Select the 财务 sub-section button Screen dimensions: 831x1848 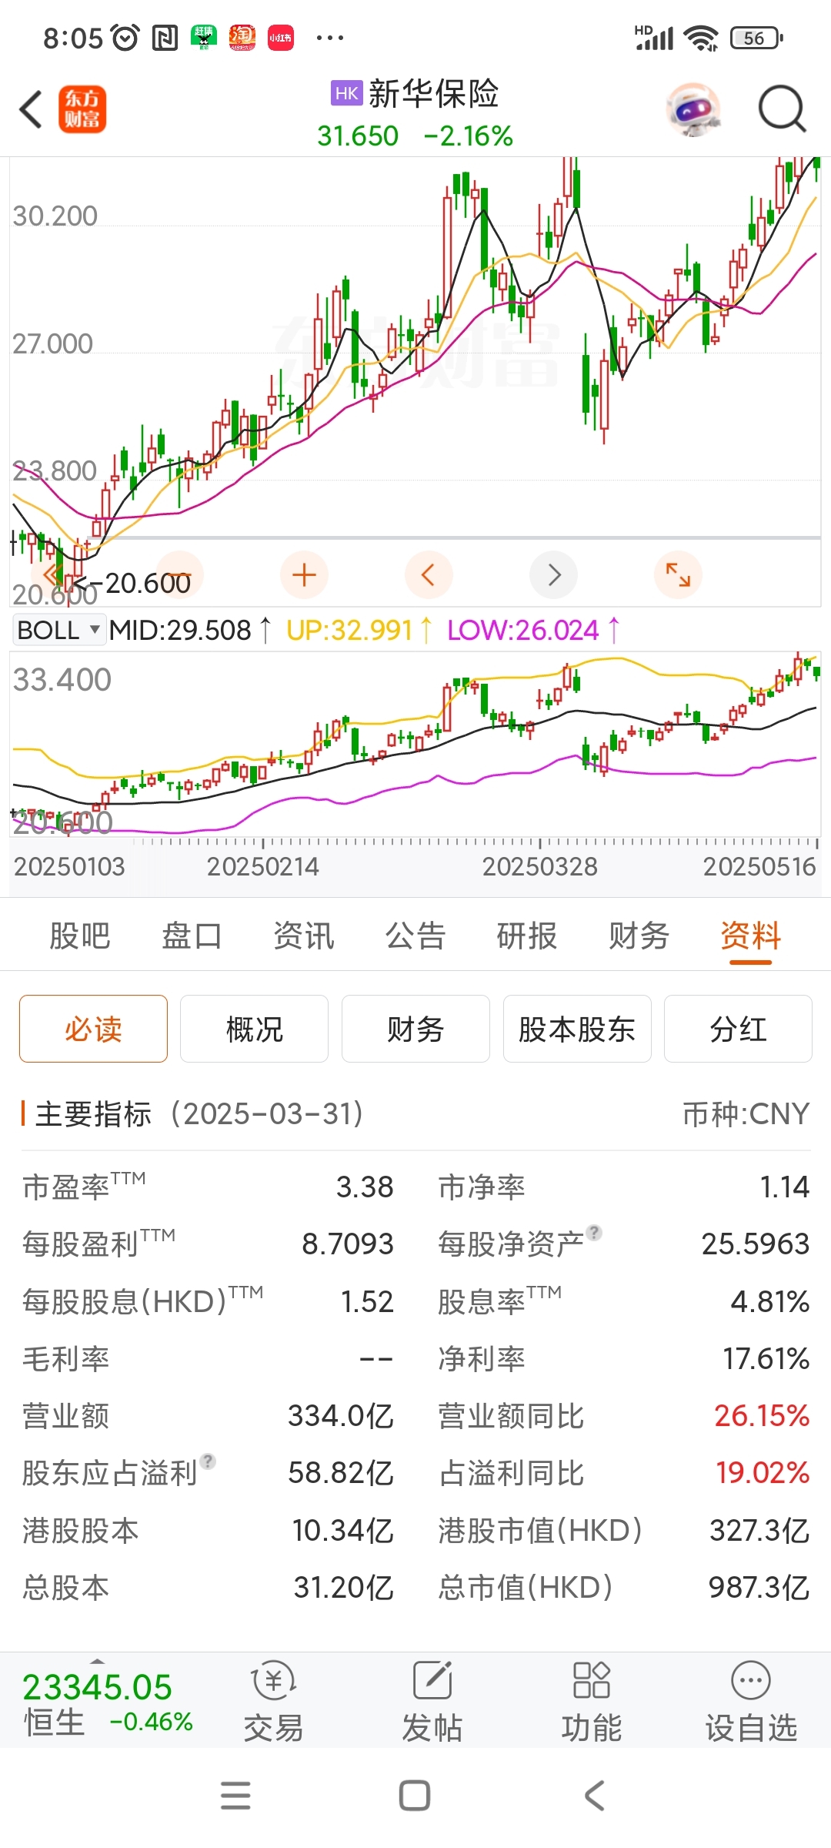point(415,1029)
